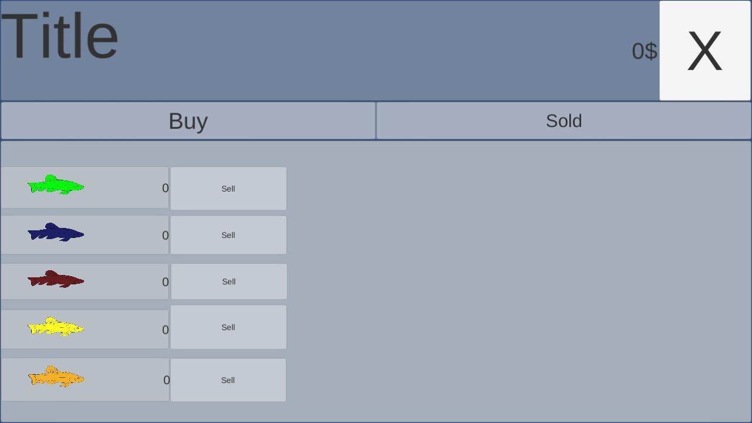Select the orange fish count value
Image resolution: width=752 pixels, height=423 pixels.
167,380
